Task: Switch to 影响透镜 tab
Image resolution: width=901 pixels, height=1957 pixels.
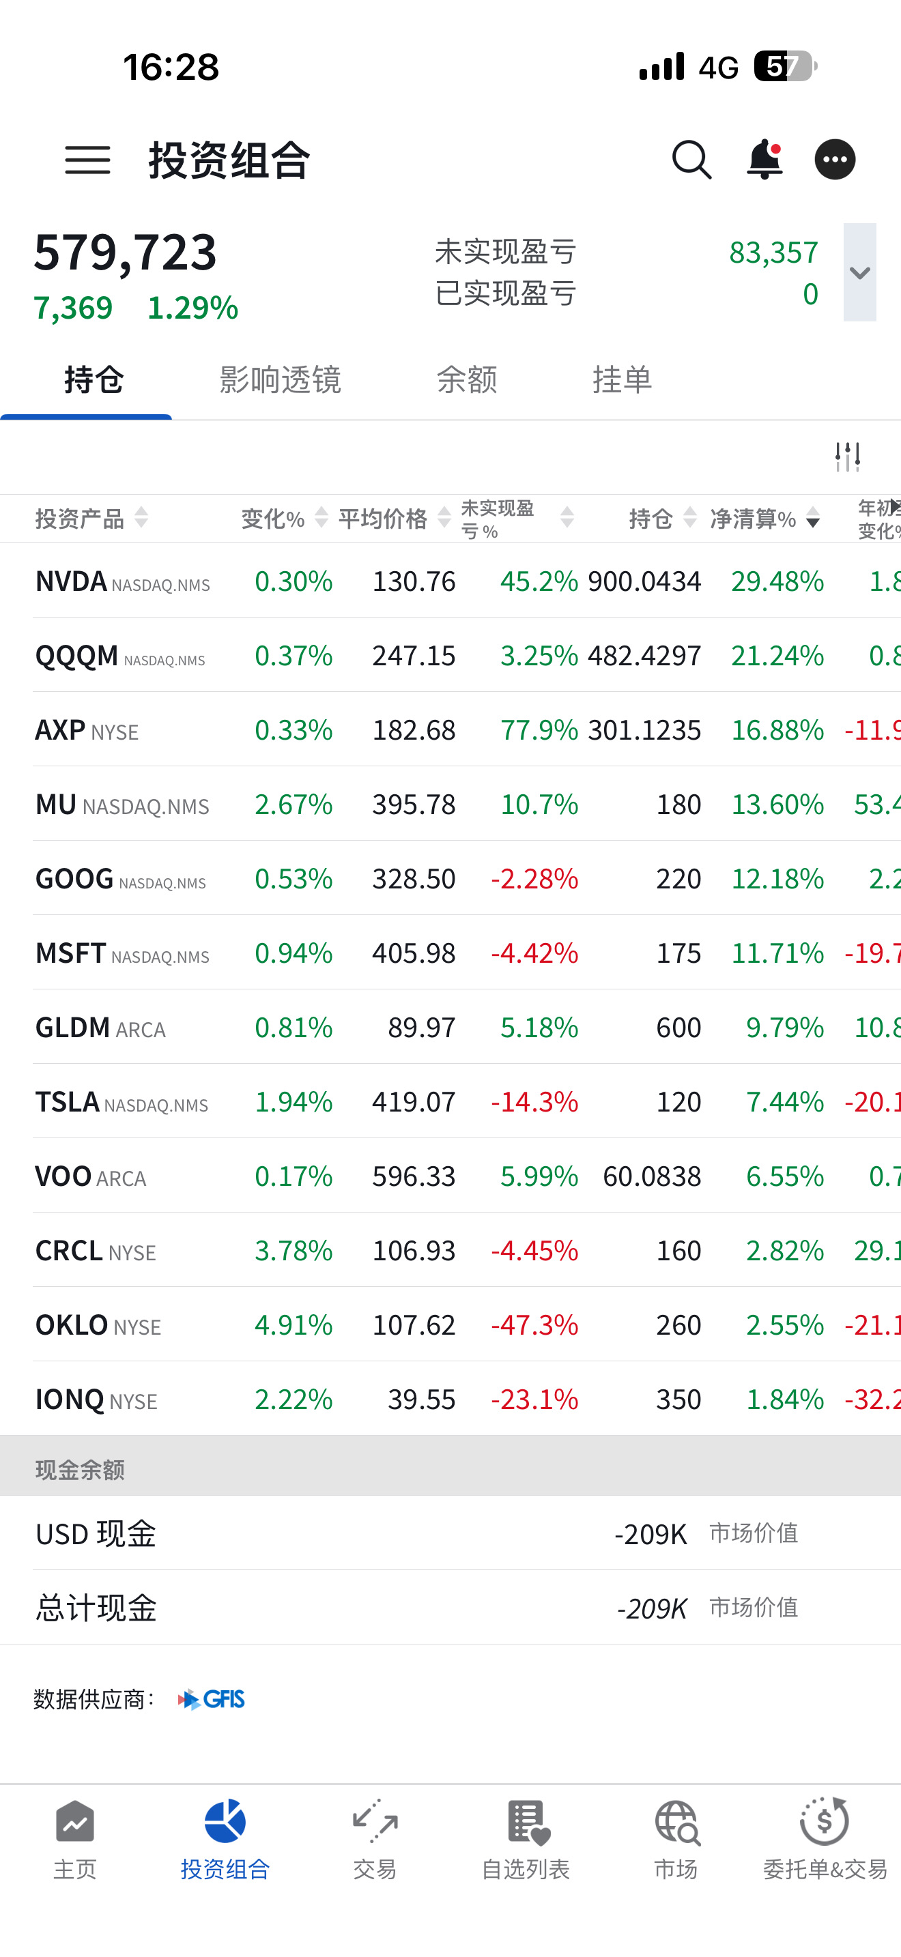Action: click(281, 379)
